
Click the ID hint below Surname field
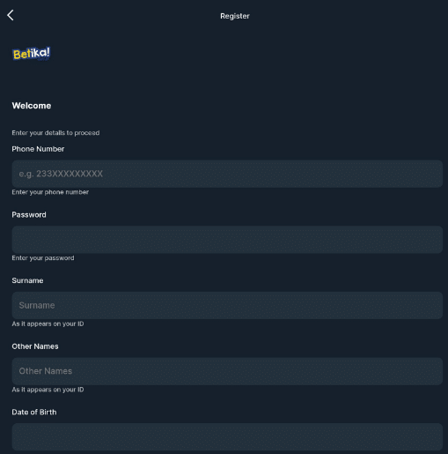(48, 324)
